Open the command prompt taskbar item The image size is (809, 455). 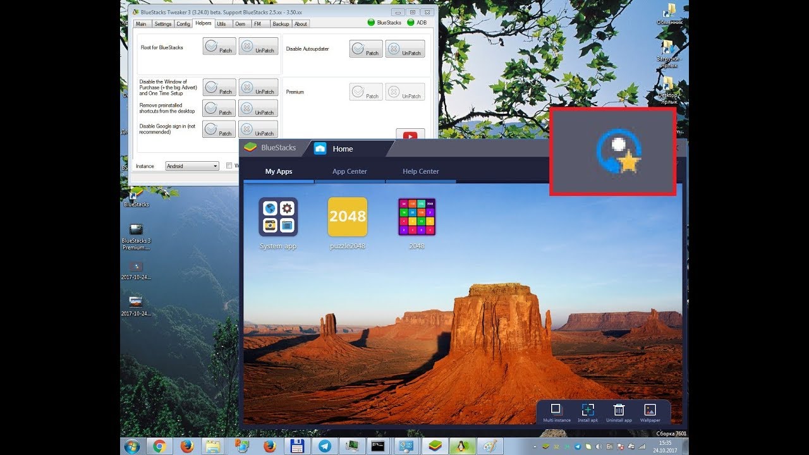point(379,446)
